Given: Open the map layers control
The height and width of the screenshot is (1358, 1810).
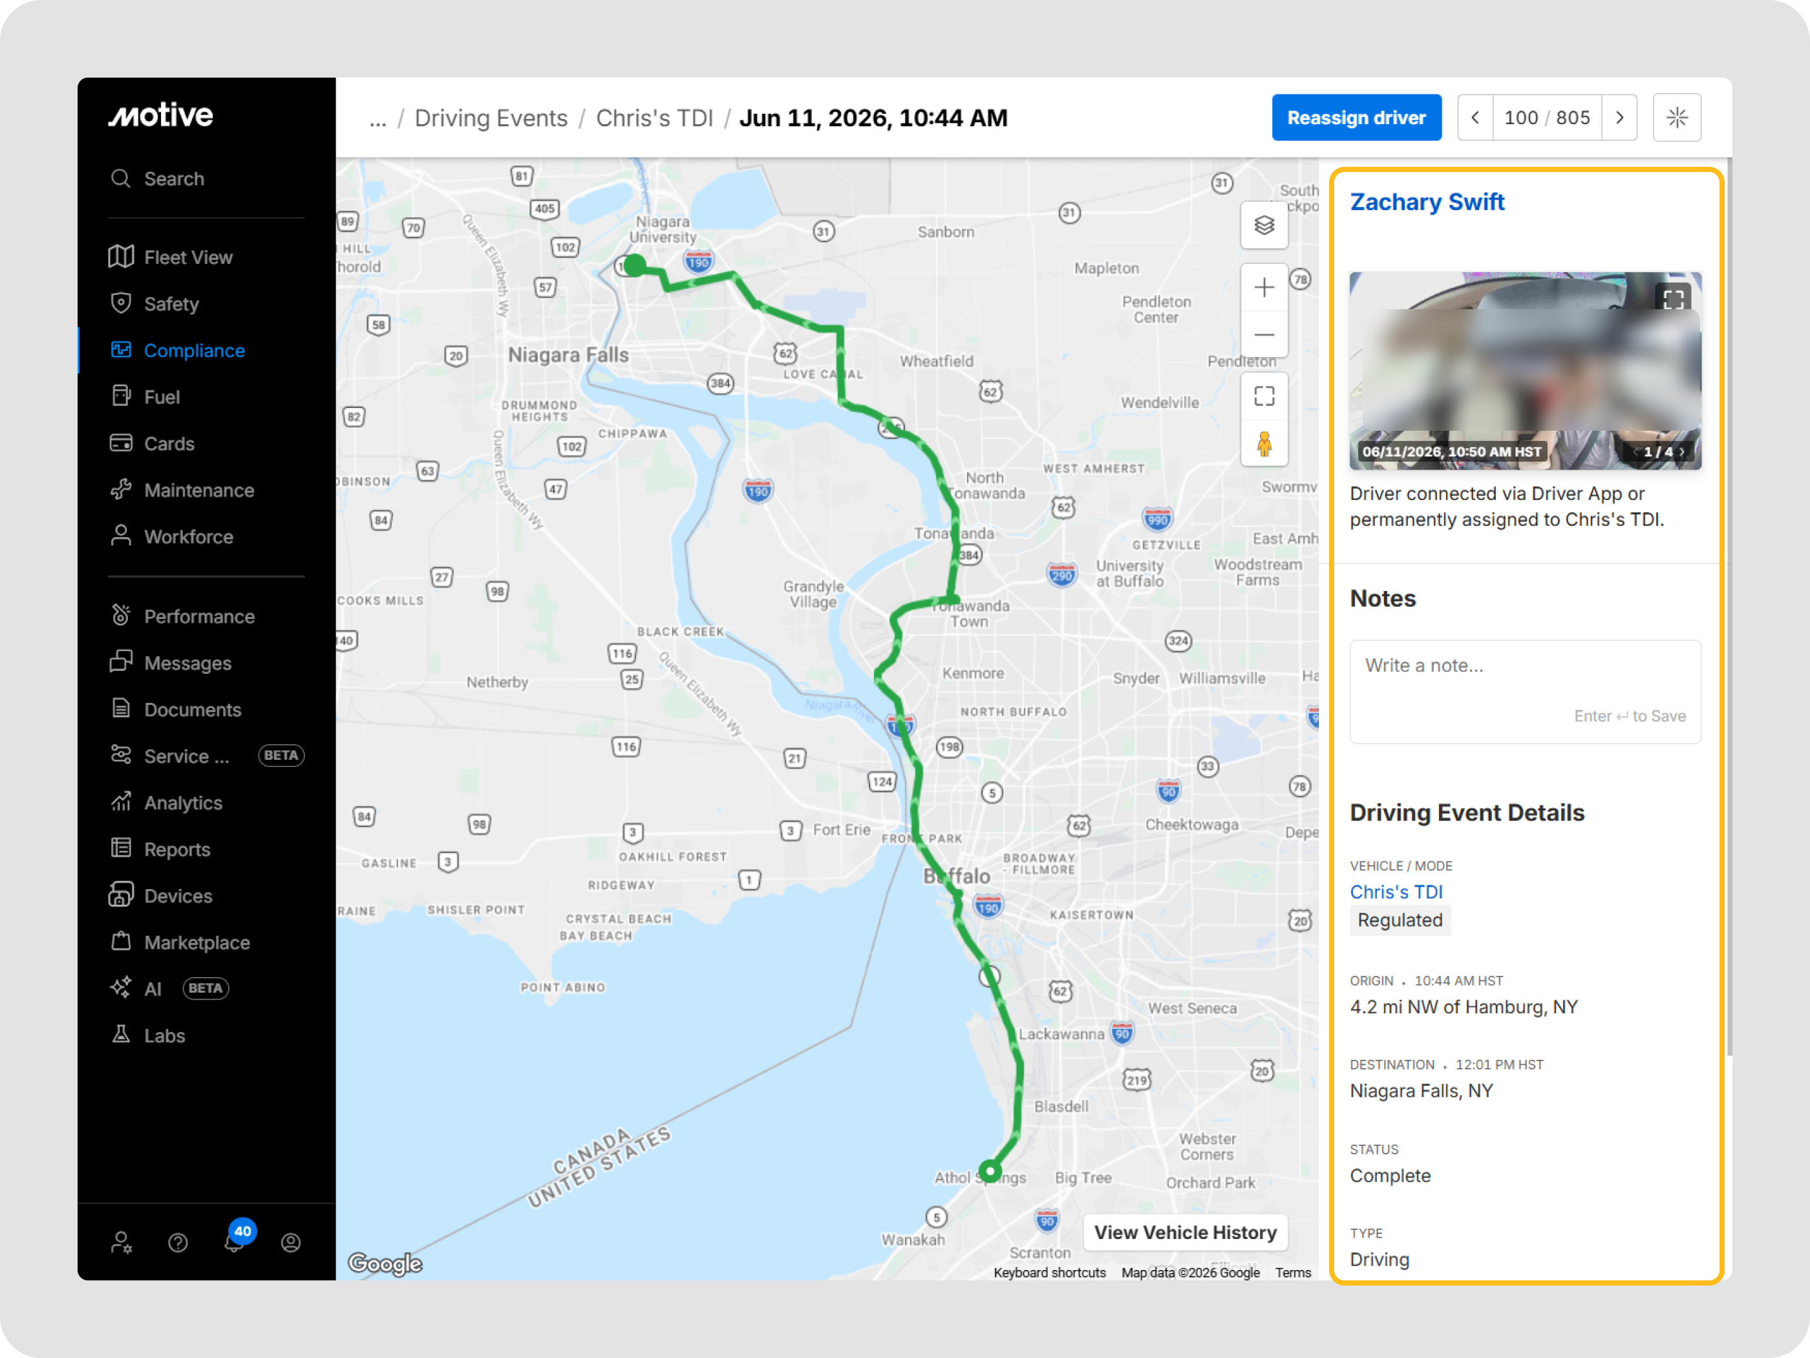Looking at the screenshot, I should click(x=1264, y=225).
